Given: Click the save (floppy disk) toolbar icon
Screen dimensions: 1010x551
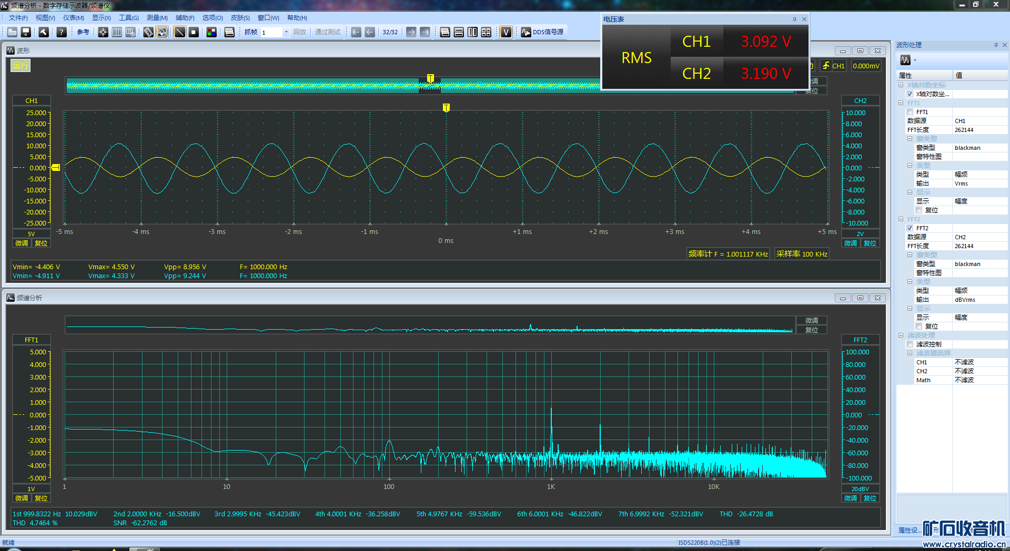Looking at the screenshot, I should 26,32.
